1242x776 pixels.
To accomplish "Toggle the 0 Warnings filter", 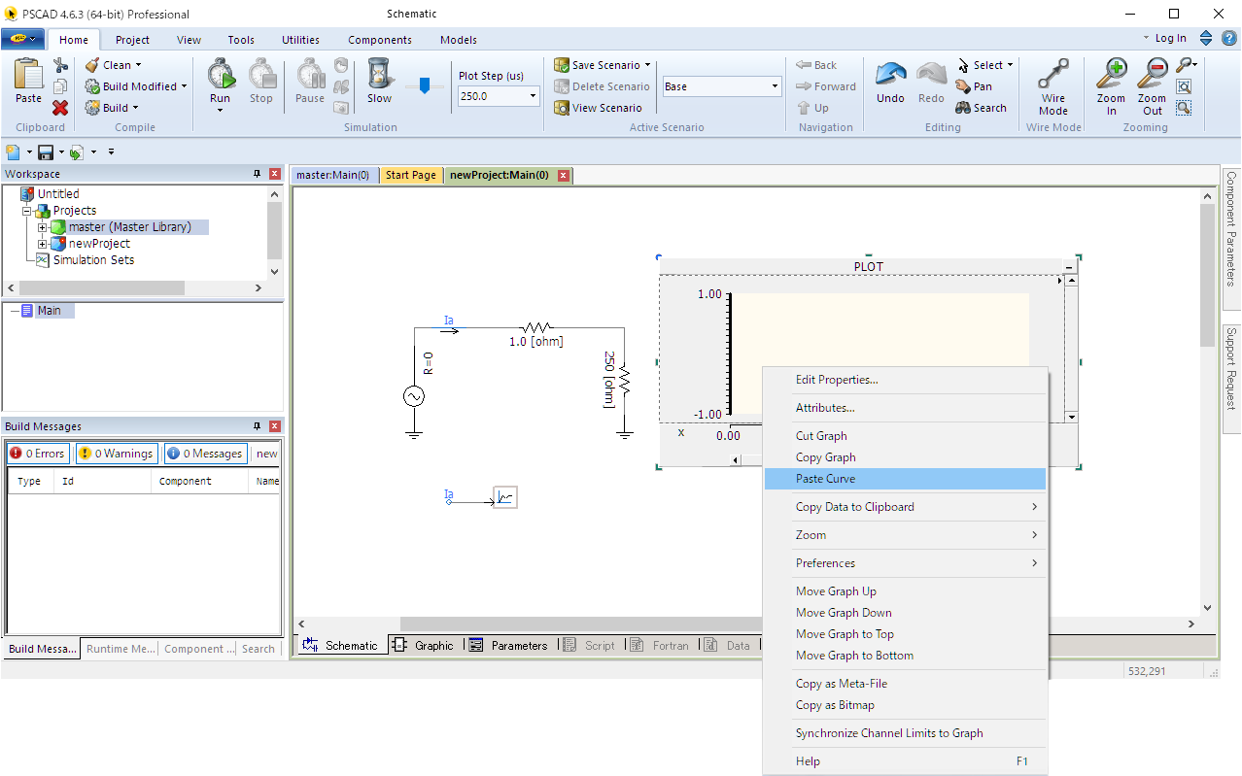I will [116, 454].
